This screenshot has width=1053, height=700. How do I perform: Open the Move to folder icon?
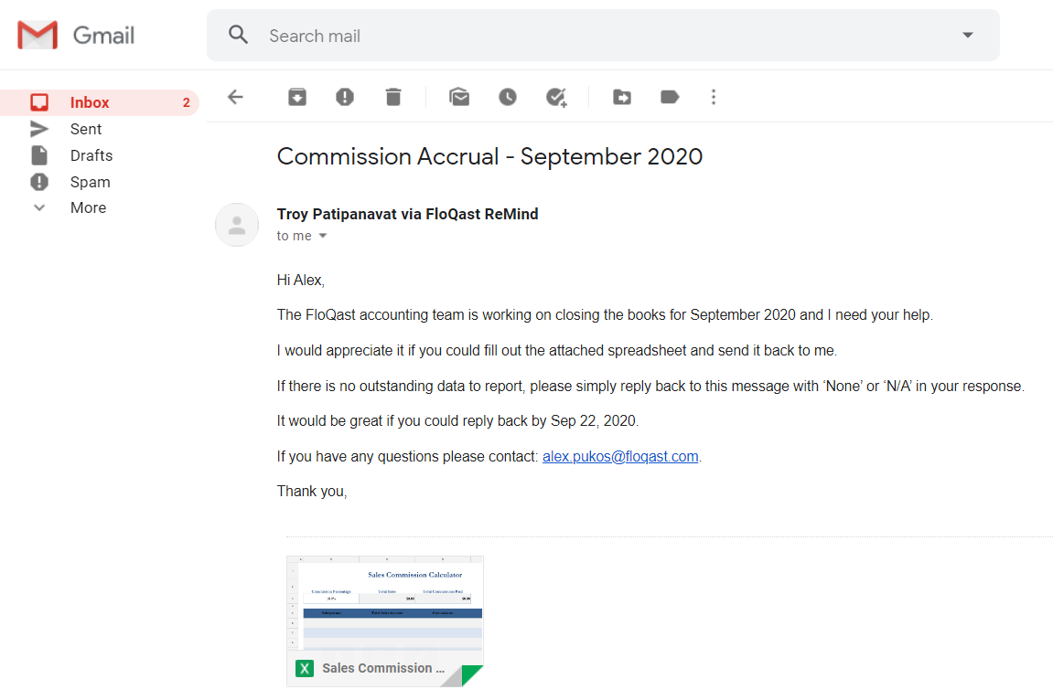622,97
